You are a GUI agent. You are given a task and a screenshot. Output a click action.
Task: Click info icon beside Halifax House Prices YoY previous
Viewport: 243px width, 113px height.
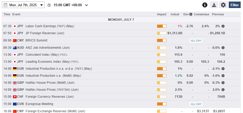(x=223, y=90)
